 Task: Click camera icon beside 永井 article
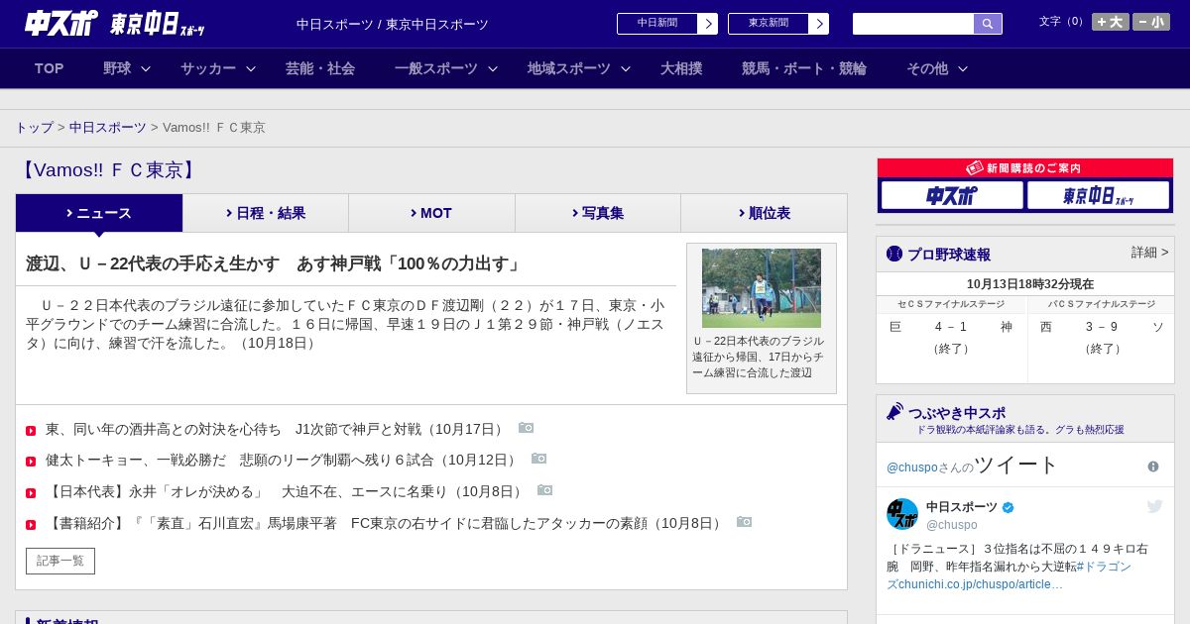coord(544,490)
